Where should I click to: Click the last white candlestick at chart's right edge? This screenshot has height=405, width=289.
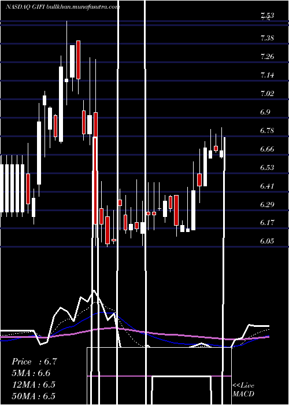[x=221, y=154]
